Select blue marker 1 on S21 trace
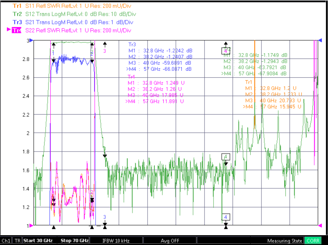 point(53,53)
